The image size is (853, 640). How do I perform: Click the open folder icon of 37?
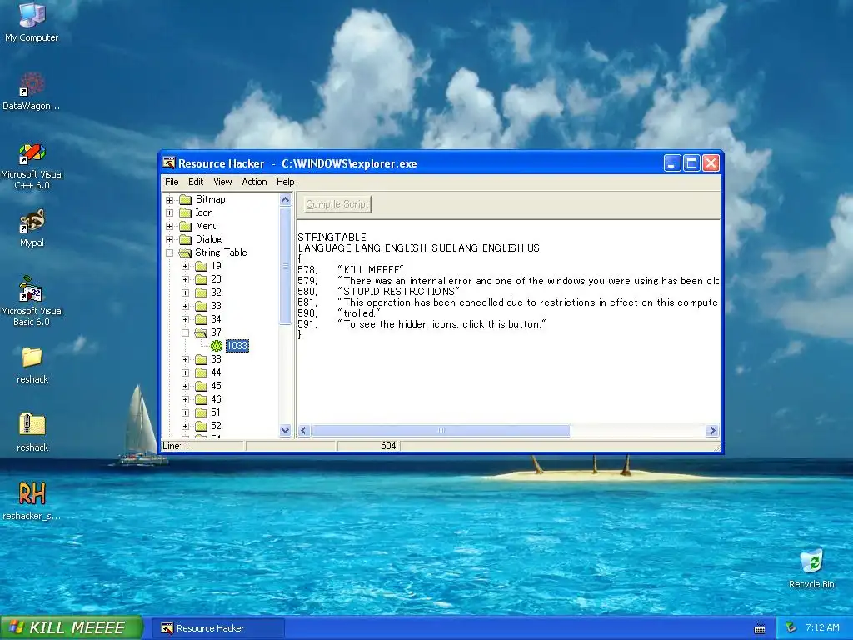tap(202, 332)
